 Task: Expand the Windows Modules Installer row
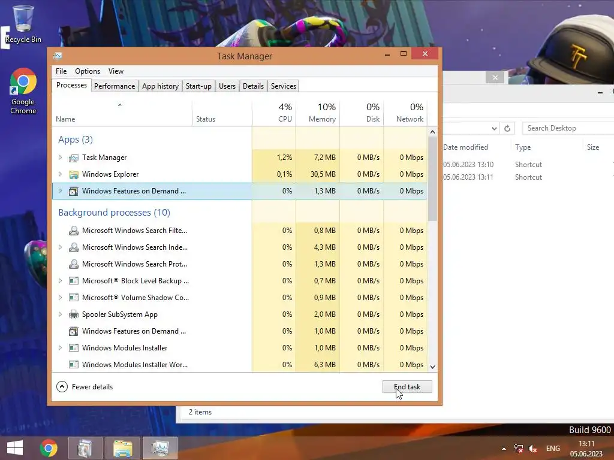tap(60, 347)
